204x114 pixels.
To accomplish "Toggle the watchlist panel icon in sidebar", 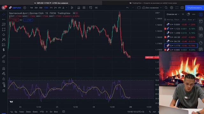I will (201, 14).
